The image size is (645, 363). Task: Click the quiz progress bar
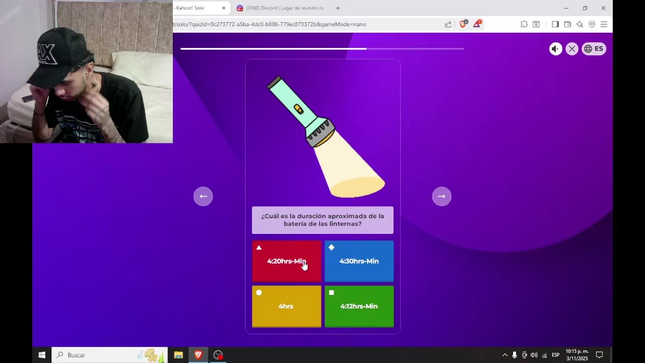(x=322, y=49)
